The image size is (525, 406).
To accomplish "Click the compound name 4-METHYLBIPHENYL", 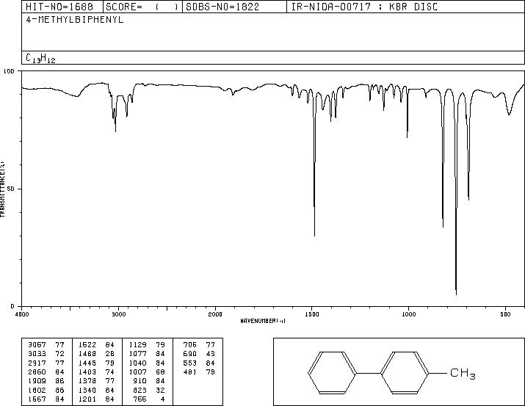I will point(75,20).
